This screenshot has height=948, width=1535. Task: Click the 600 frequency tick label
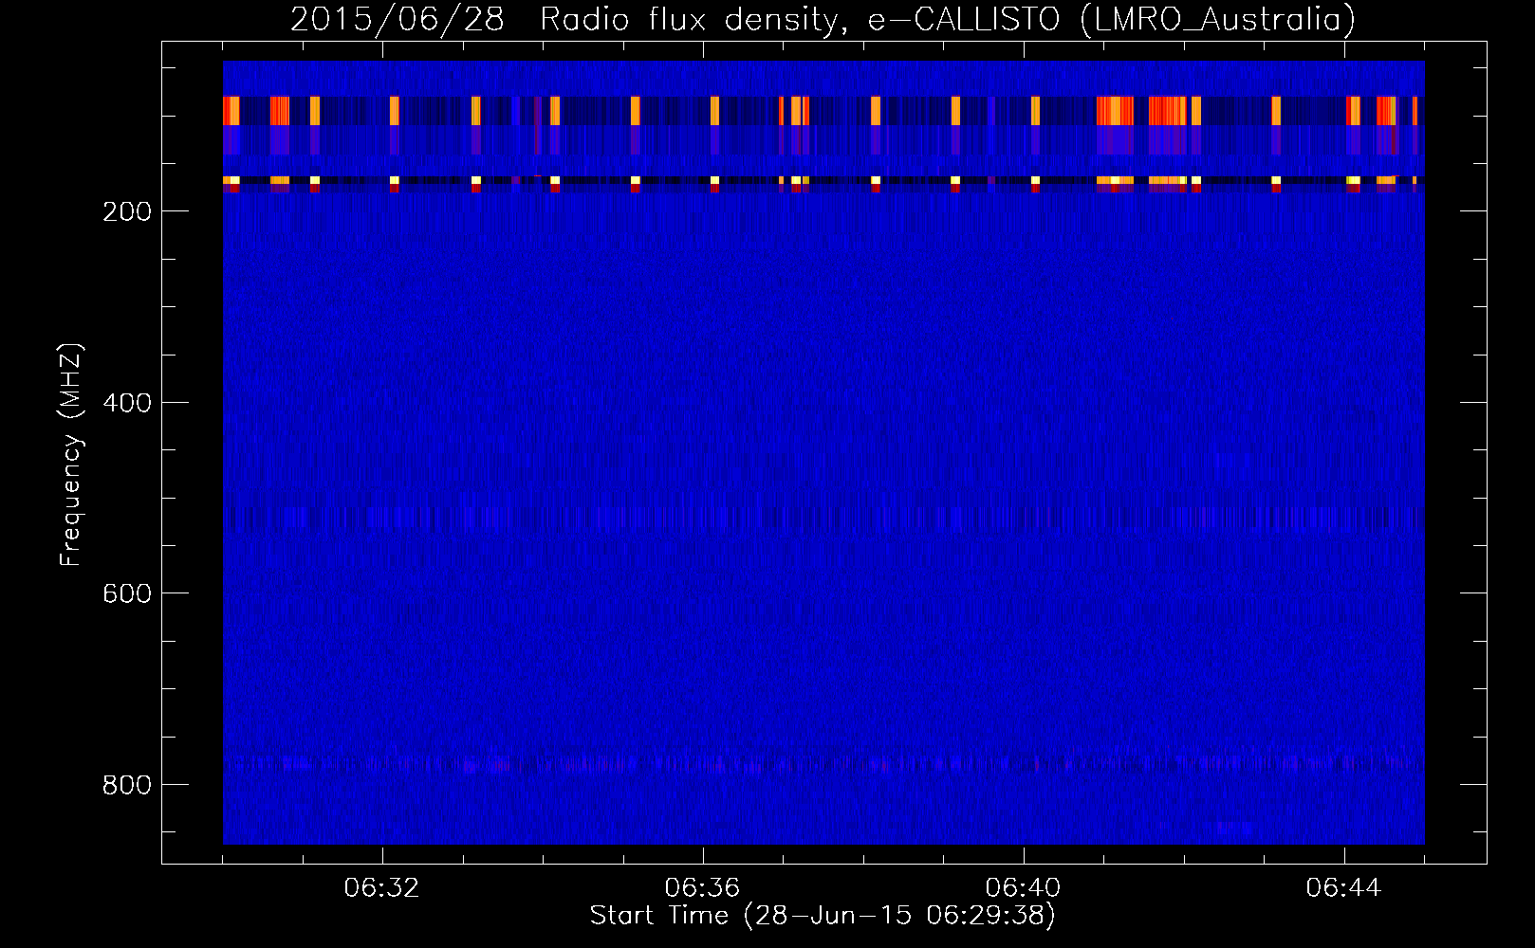pos(127,593)
